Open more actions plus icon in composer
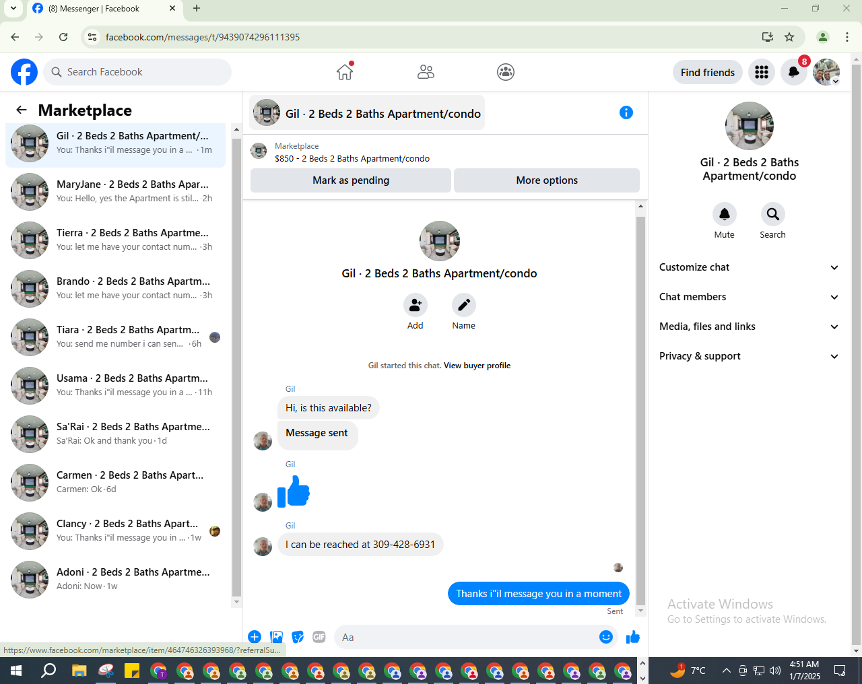862x684 pixels. point(255,637)
